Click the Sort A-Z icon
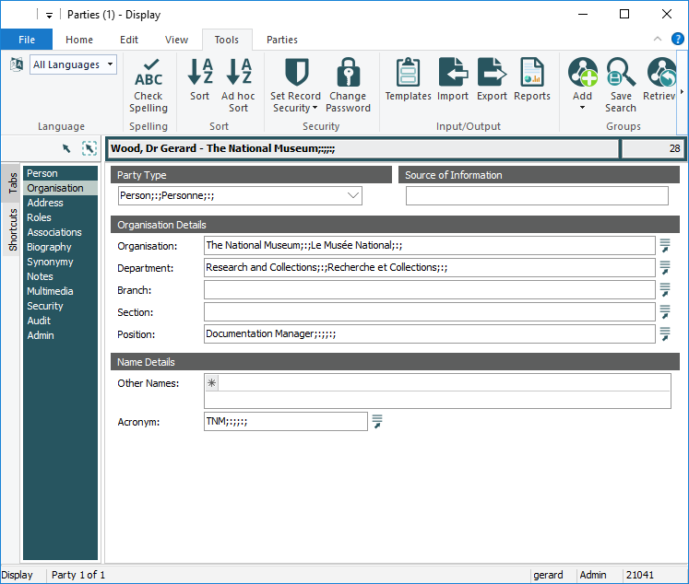689x584 pixels. point(200,74)
